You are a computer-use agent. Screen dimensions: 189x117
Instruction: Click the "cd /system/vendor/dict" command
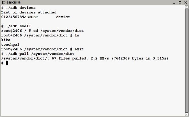tap(58, 31)
